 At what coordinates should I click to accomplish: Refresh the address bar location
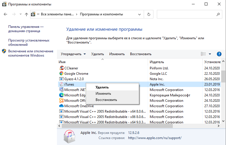tap(149, 14)
